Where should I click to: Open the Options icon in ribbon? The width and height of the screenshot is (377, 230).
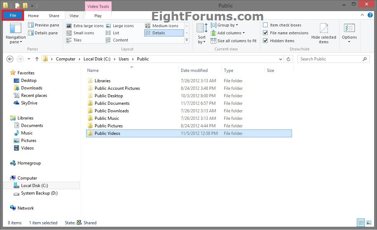[349, 29]
